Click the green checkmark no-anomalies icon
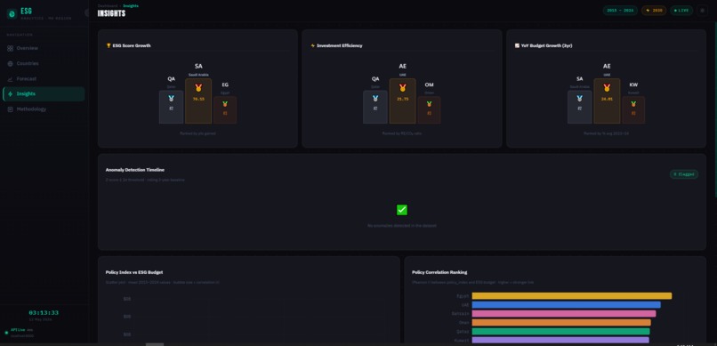 pyautogui.click(x=402, y=210)
